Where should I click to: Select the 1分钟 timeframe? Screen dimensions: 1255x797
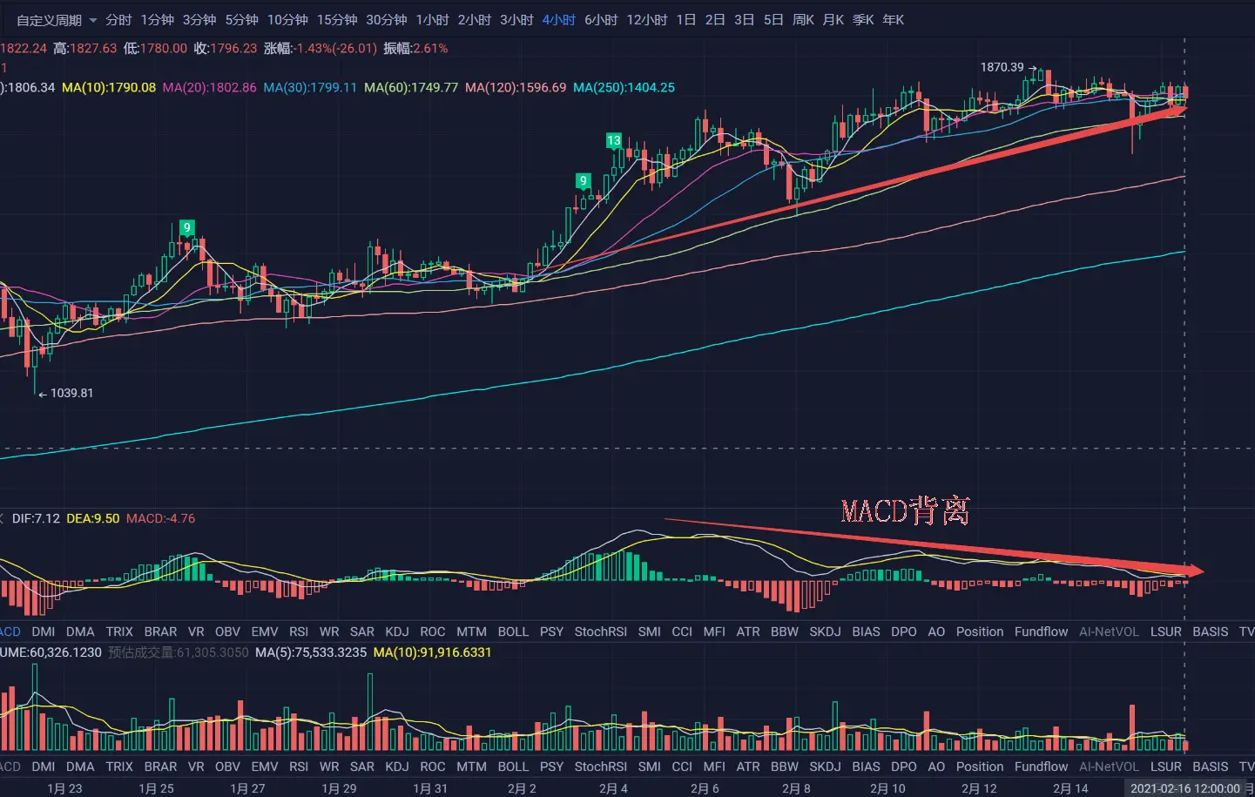point(158,20)
